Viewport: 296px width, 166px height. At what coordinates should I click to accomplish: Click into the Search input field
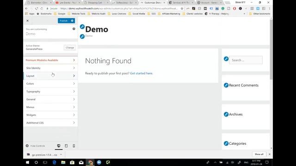tap(246, 60)
